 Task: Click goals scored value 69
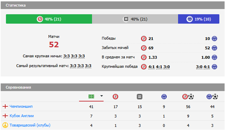(151, 48)
